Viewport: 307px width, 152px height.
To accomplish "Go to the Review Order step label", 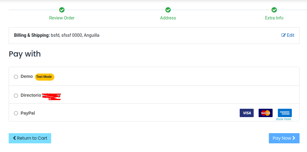I will click(x=62, y=18).
